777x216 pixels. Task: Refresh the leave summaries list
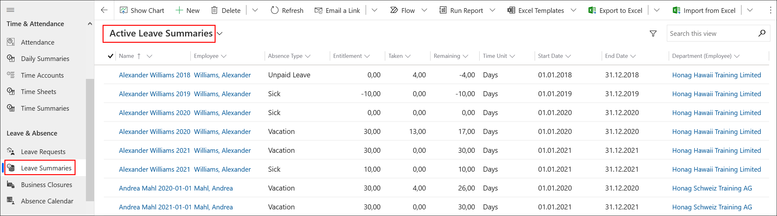click(287, 10)
